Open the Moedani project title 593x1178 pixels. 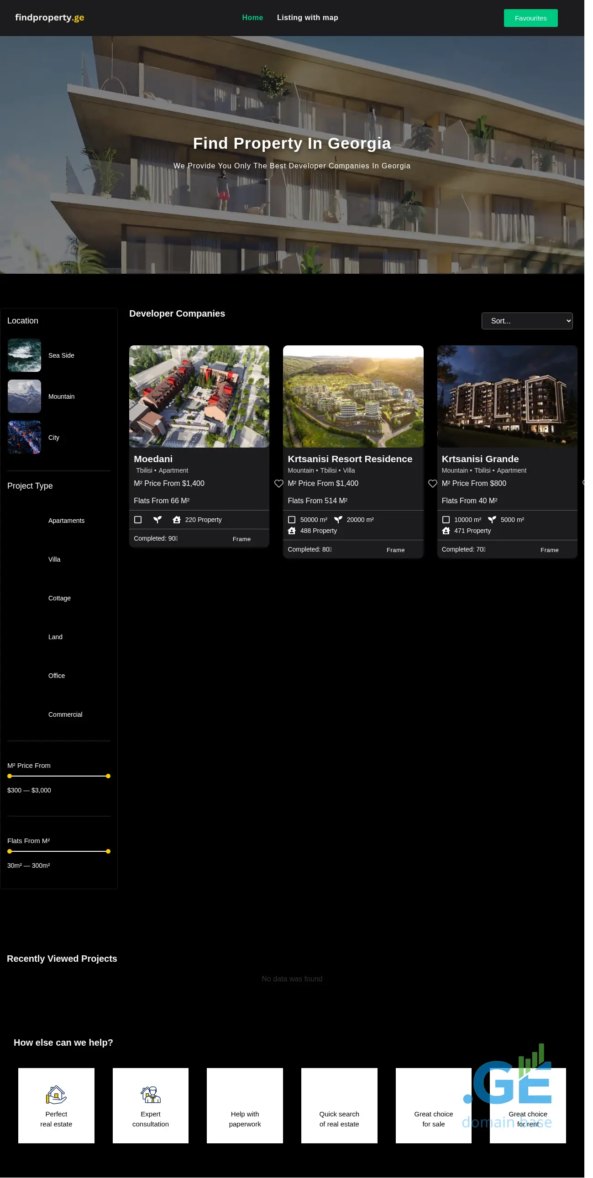pos(153,459)
